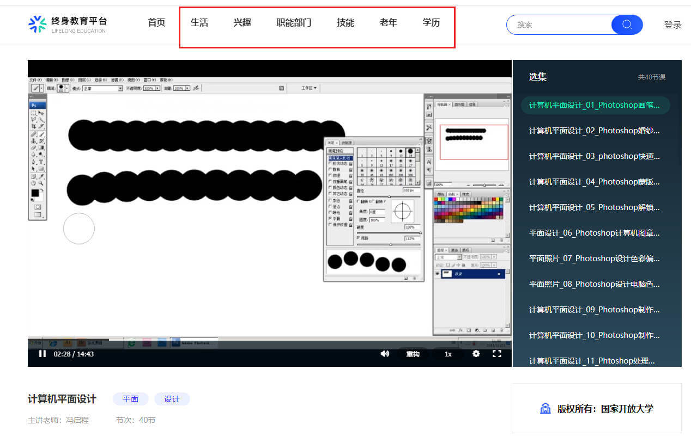Click the 终身教育平台 logo
This screenshot has width=691, height=443.
pos(68,24)
